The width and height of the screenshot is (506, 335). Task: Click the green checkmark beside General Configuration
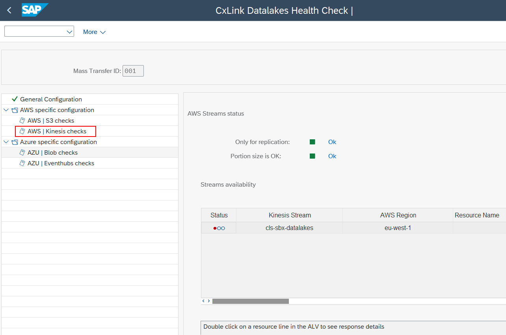tap(15, 99)
